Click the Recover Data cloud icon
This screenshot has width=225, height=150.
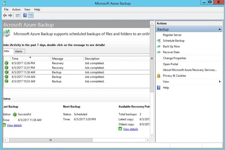point(159,52)
